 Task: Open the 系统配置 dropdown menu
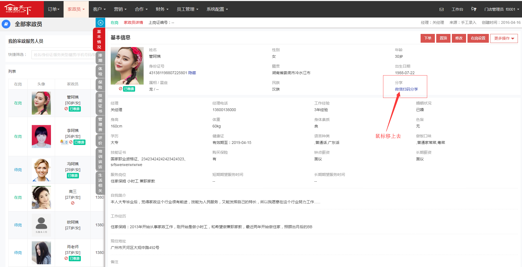tap(217, 9)
